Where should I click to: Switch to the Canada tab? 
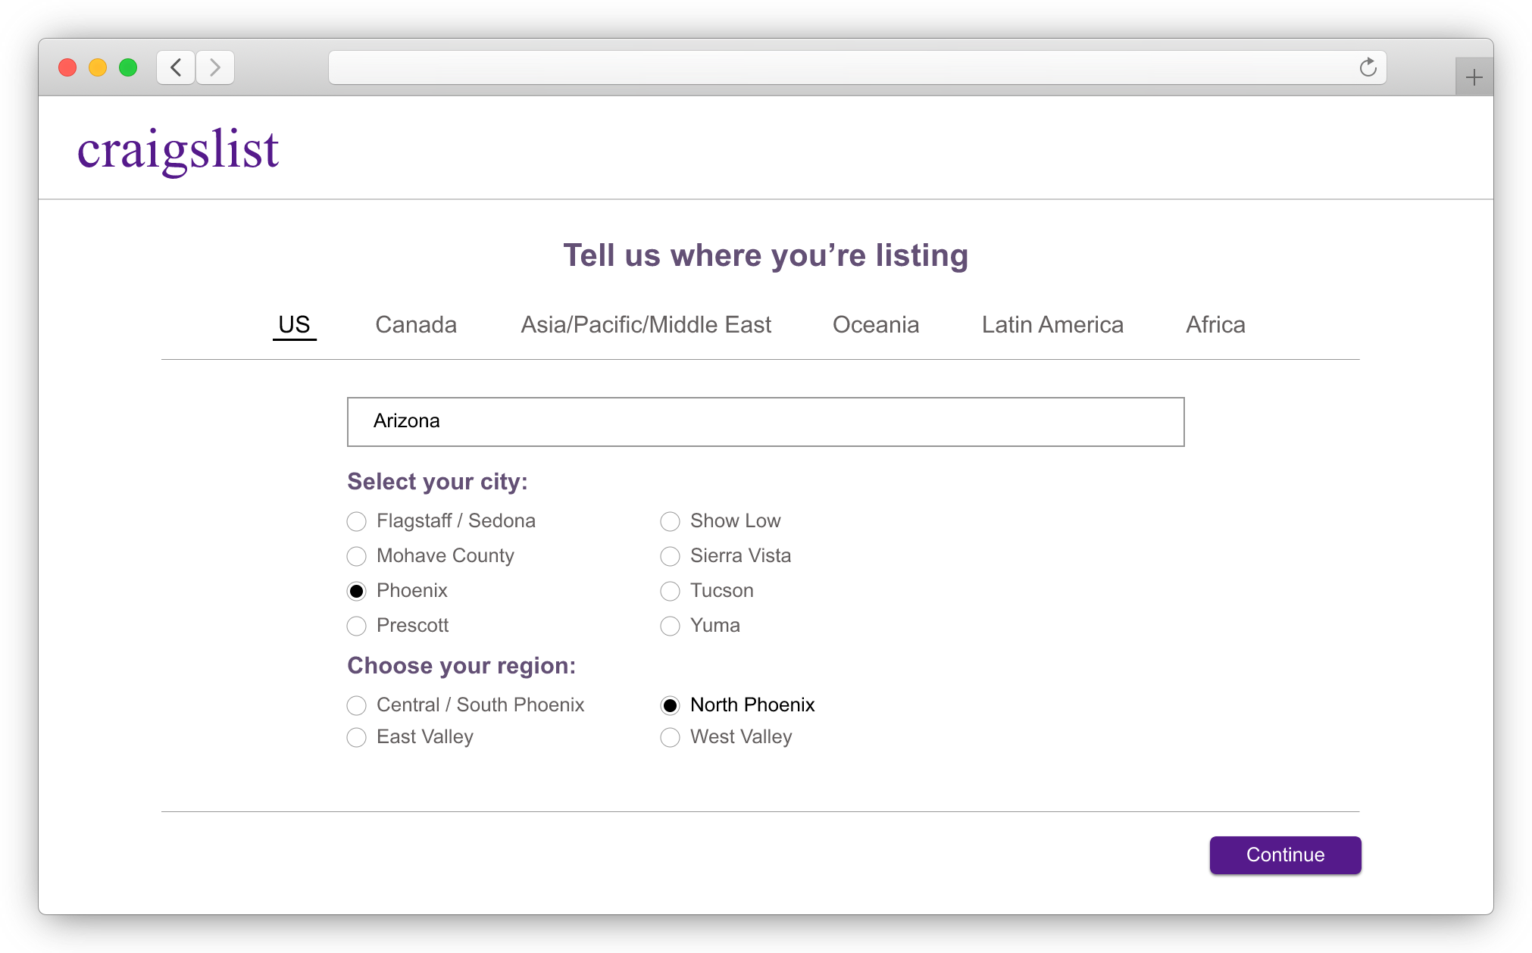(x=416, y=325)
